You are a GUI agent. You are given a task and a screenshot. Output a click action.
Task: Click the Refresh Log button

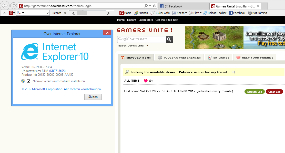pos(255,92)
